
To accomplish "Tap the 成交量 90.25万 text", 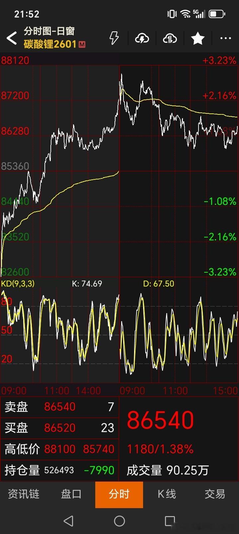I will (168, 470).
